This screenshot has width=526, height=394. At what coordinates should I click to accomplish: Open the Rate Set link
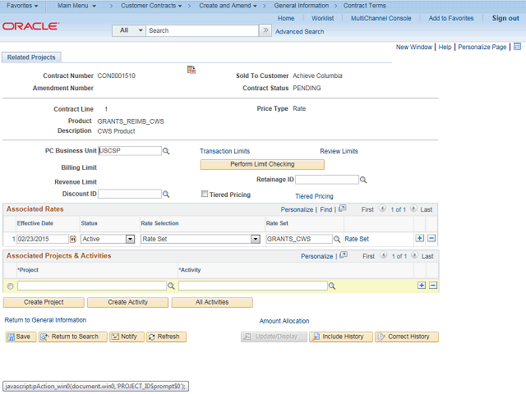pos(357,239)
